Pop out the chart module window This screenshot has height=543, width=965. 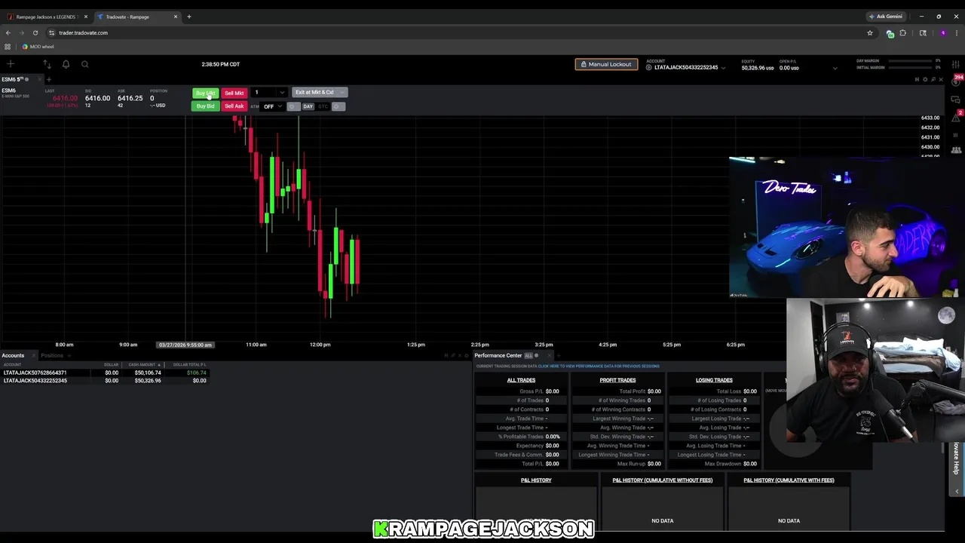(x=933, y=79)
